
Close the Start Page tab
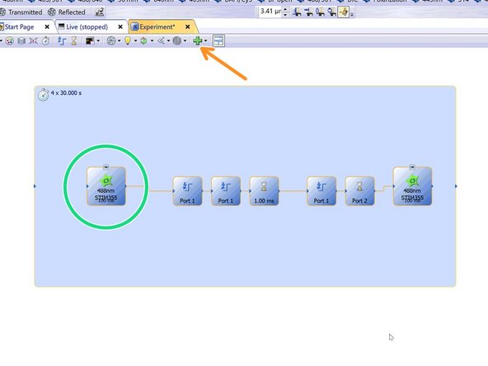click(x=47, y=26)
